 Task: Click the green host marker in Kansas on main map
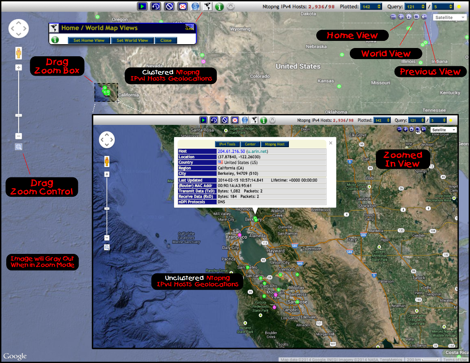pos(339,86)
